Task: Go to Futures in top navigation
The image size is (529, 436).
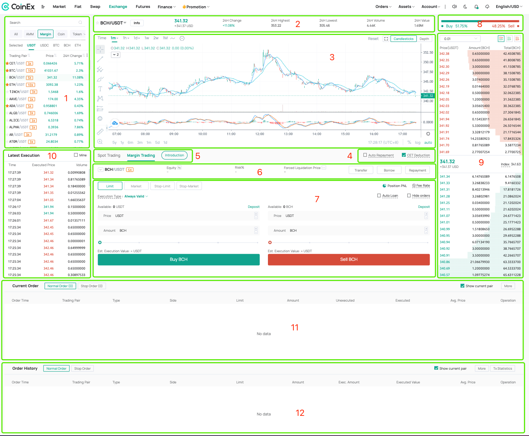Action: tap(143, 6)
